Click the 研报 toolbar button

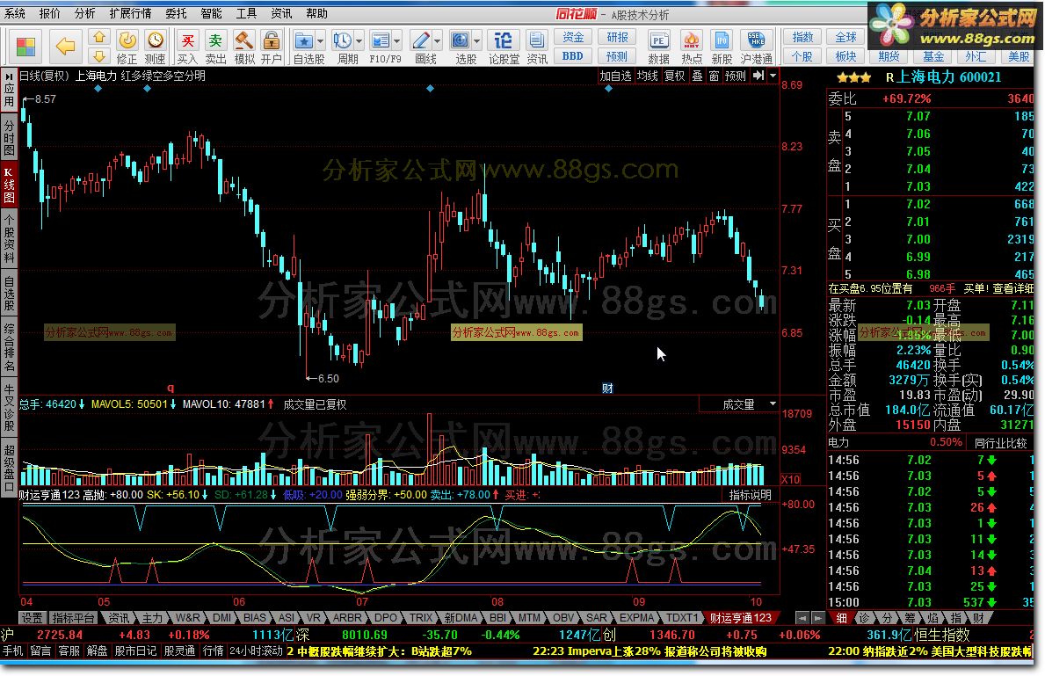pyautogui.click(x=617, y=37)
